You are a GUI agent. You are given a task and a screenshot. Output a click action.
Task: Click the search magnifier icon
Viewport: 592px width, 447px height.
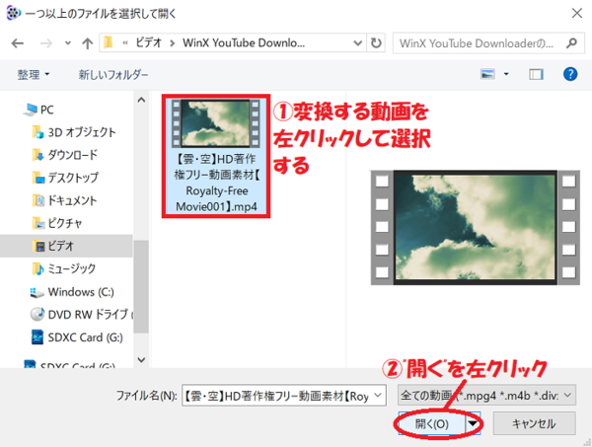(x=571, y=43)
